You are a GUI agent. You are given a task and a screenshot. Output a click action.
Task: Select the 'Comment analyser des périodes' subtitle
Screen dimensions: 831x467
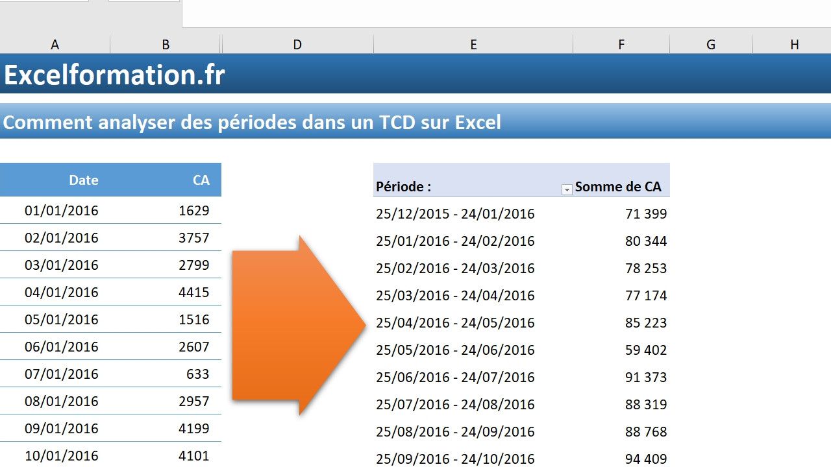[252, 122]
